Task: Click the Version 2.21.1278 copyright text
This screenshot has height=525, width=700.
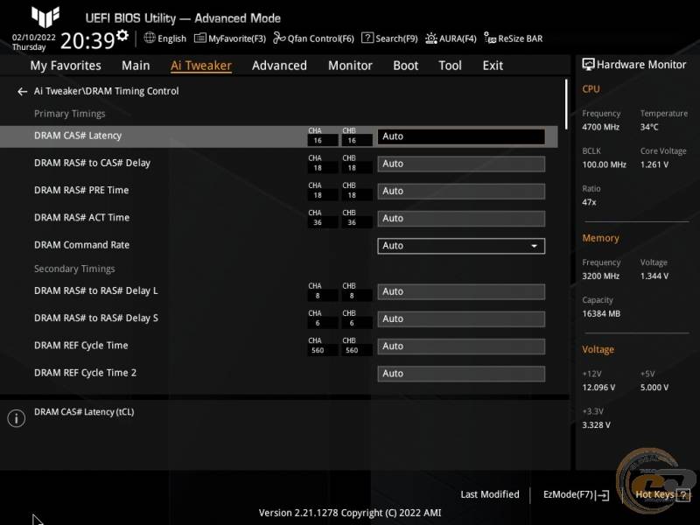Action: point(349,513)
